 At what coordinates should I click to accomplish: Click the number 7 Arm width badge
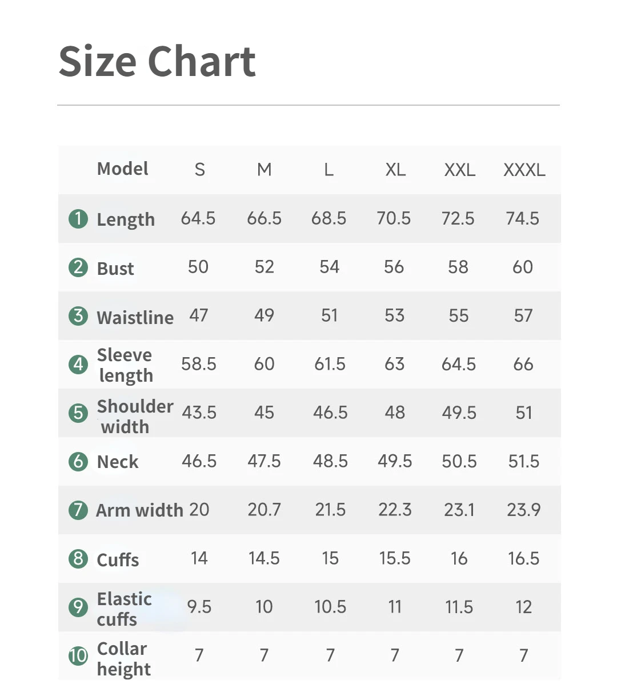[78, 510]
